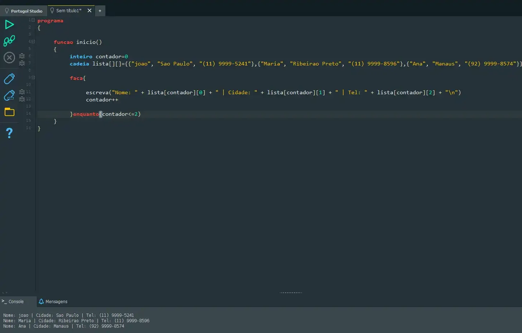Click the line number 16 in the gutter

(28, 128)
